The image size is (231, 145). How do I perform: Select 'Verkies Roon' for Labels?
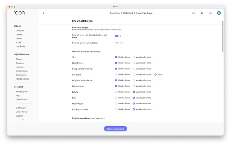pyautogui.click(x=116, y=92)
